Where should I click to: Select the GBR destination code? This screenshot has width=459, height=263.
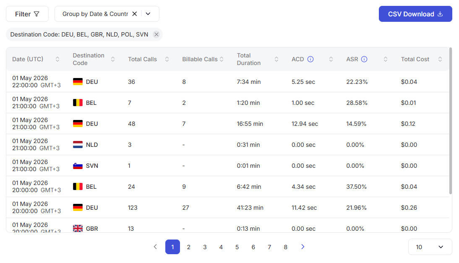coord(92,229)
